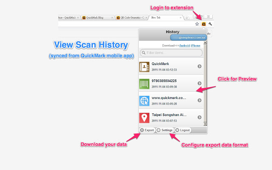The image size is (272, 170).
Task: Click the QR Code Generator tab favicon
Action: [x=118, y=18]
